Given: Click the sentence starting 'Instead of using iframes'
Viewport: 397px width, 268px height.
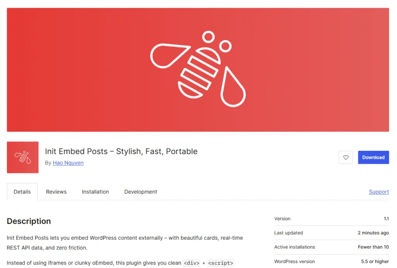Looking at the screenshot, I should click(121, 263).
